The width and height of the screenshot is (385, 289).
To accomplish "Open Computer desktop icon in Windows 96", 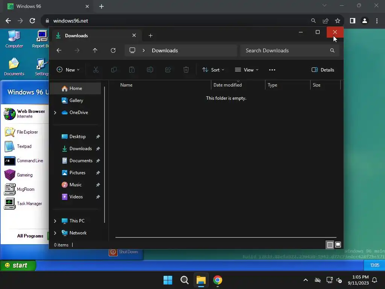I will tap(14, 39).
